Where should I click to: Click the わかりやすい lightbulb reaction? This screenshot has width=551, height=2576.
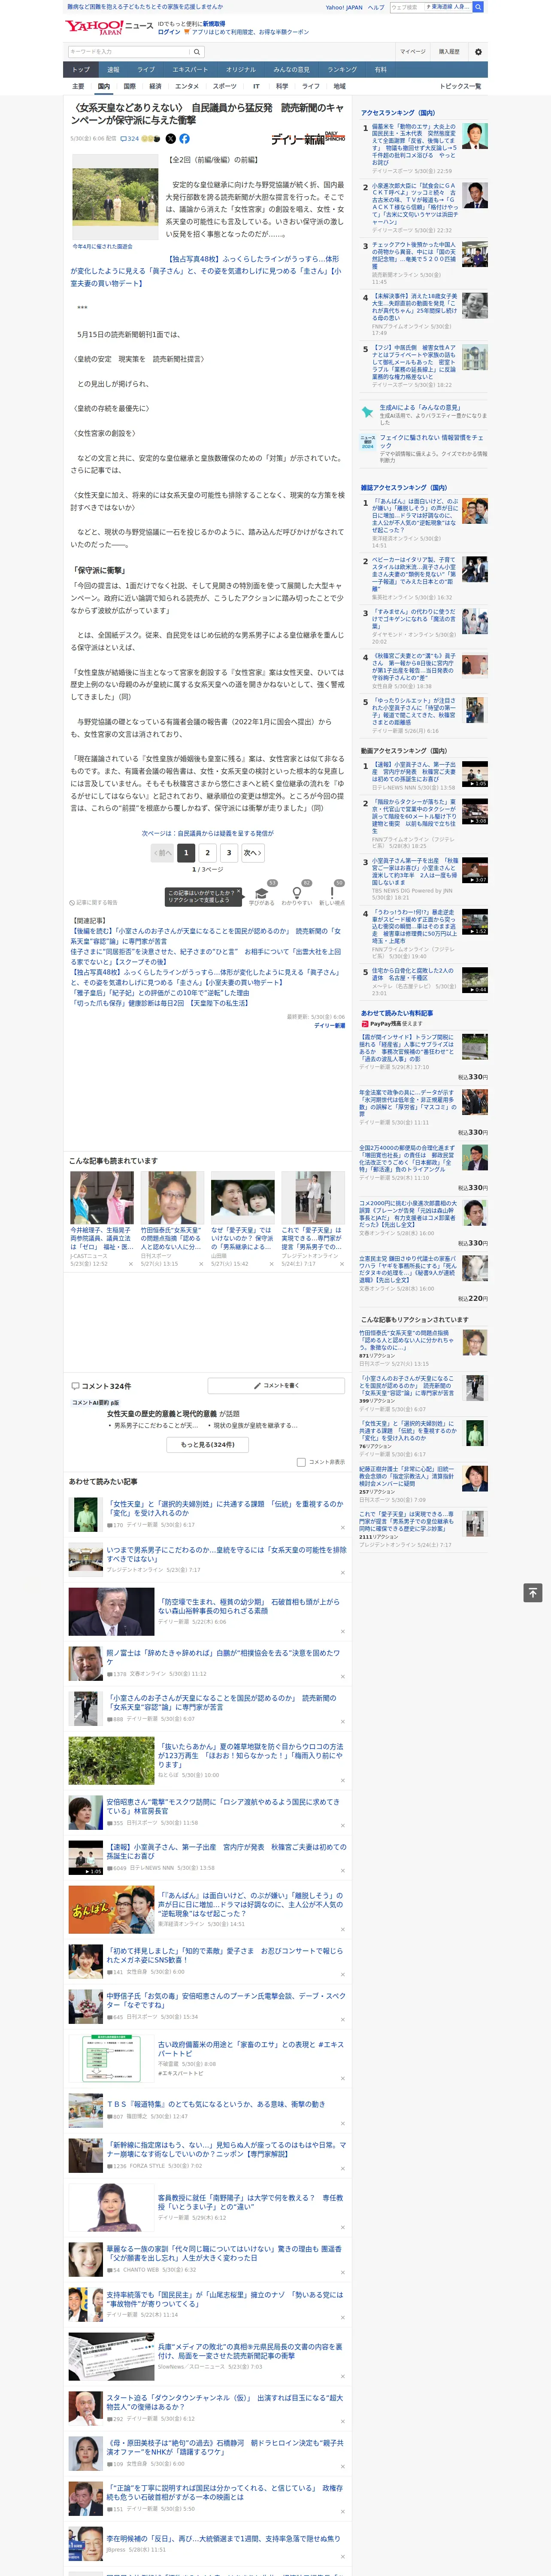(x=296, y=893)
